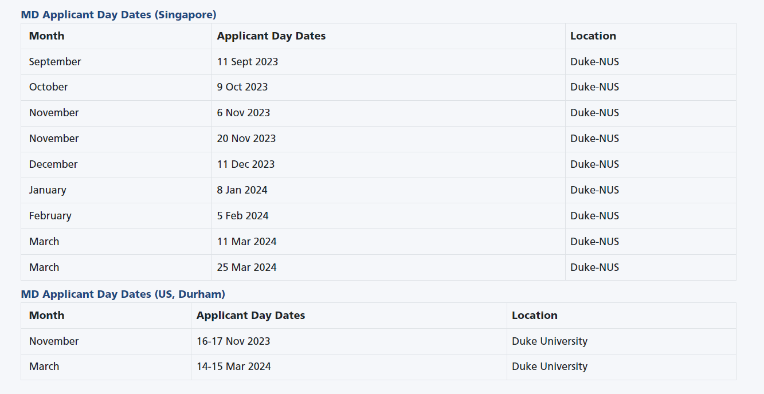The width and height of the screenshot is (764, 394).
Task: Click 'March' in the 11 Mar 2024 row
Action: point(44,242)
